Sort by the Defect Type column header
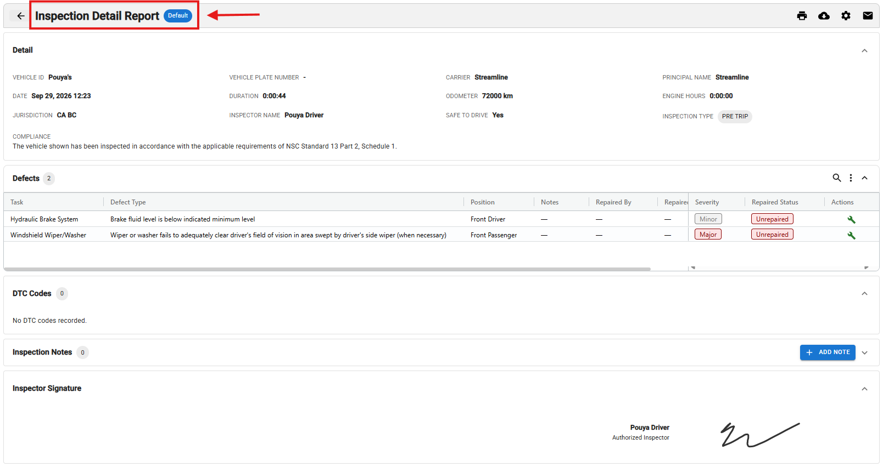 [x=128, y=202]
